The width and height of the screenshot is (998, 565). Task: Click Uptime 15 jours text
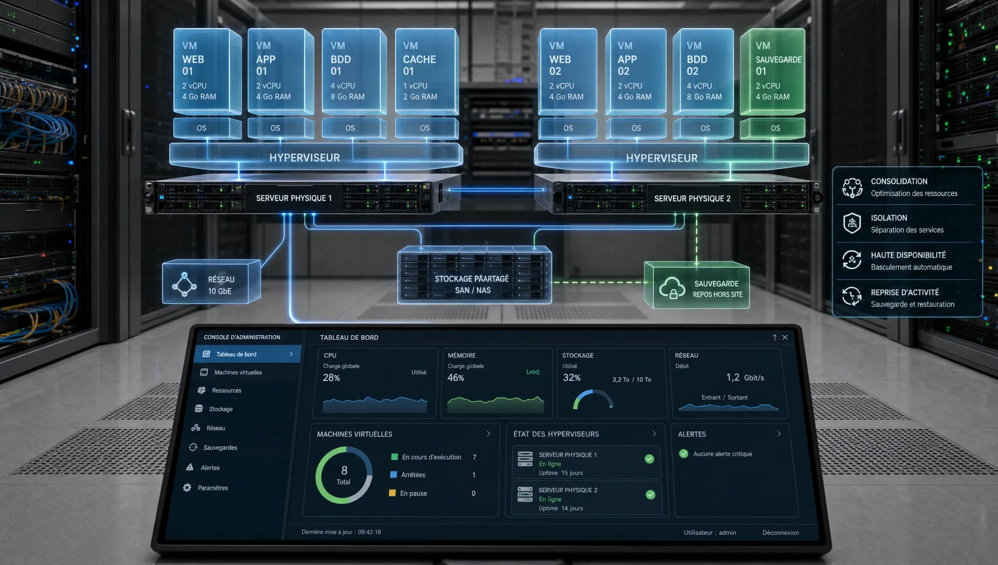[x=561, y=473]
